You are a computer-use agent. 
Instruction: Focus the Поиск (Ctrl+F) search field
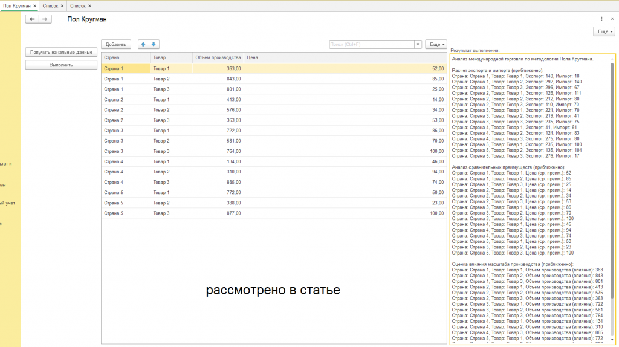(x=372, y=44)
